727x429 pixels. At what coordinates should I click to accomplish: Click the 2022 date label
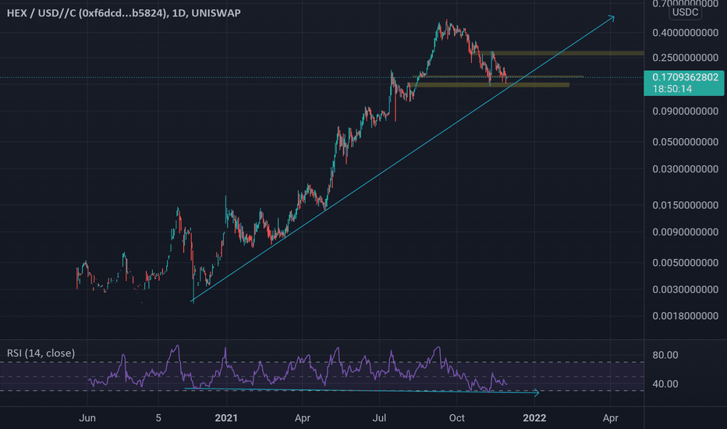click(534, 418)
